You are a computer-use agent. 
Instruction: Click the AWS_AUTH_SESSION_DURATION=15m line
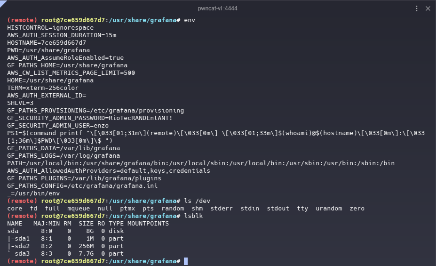(x=62, y=35)
